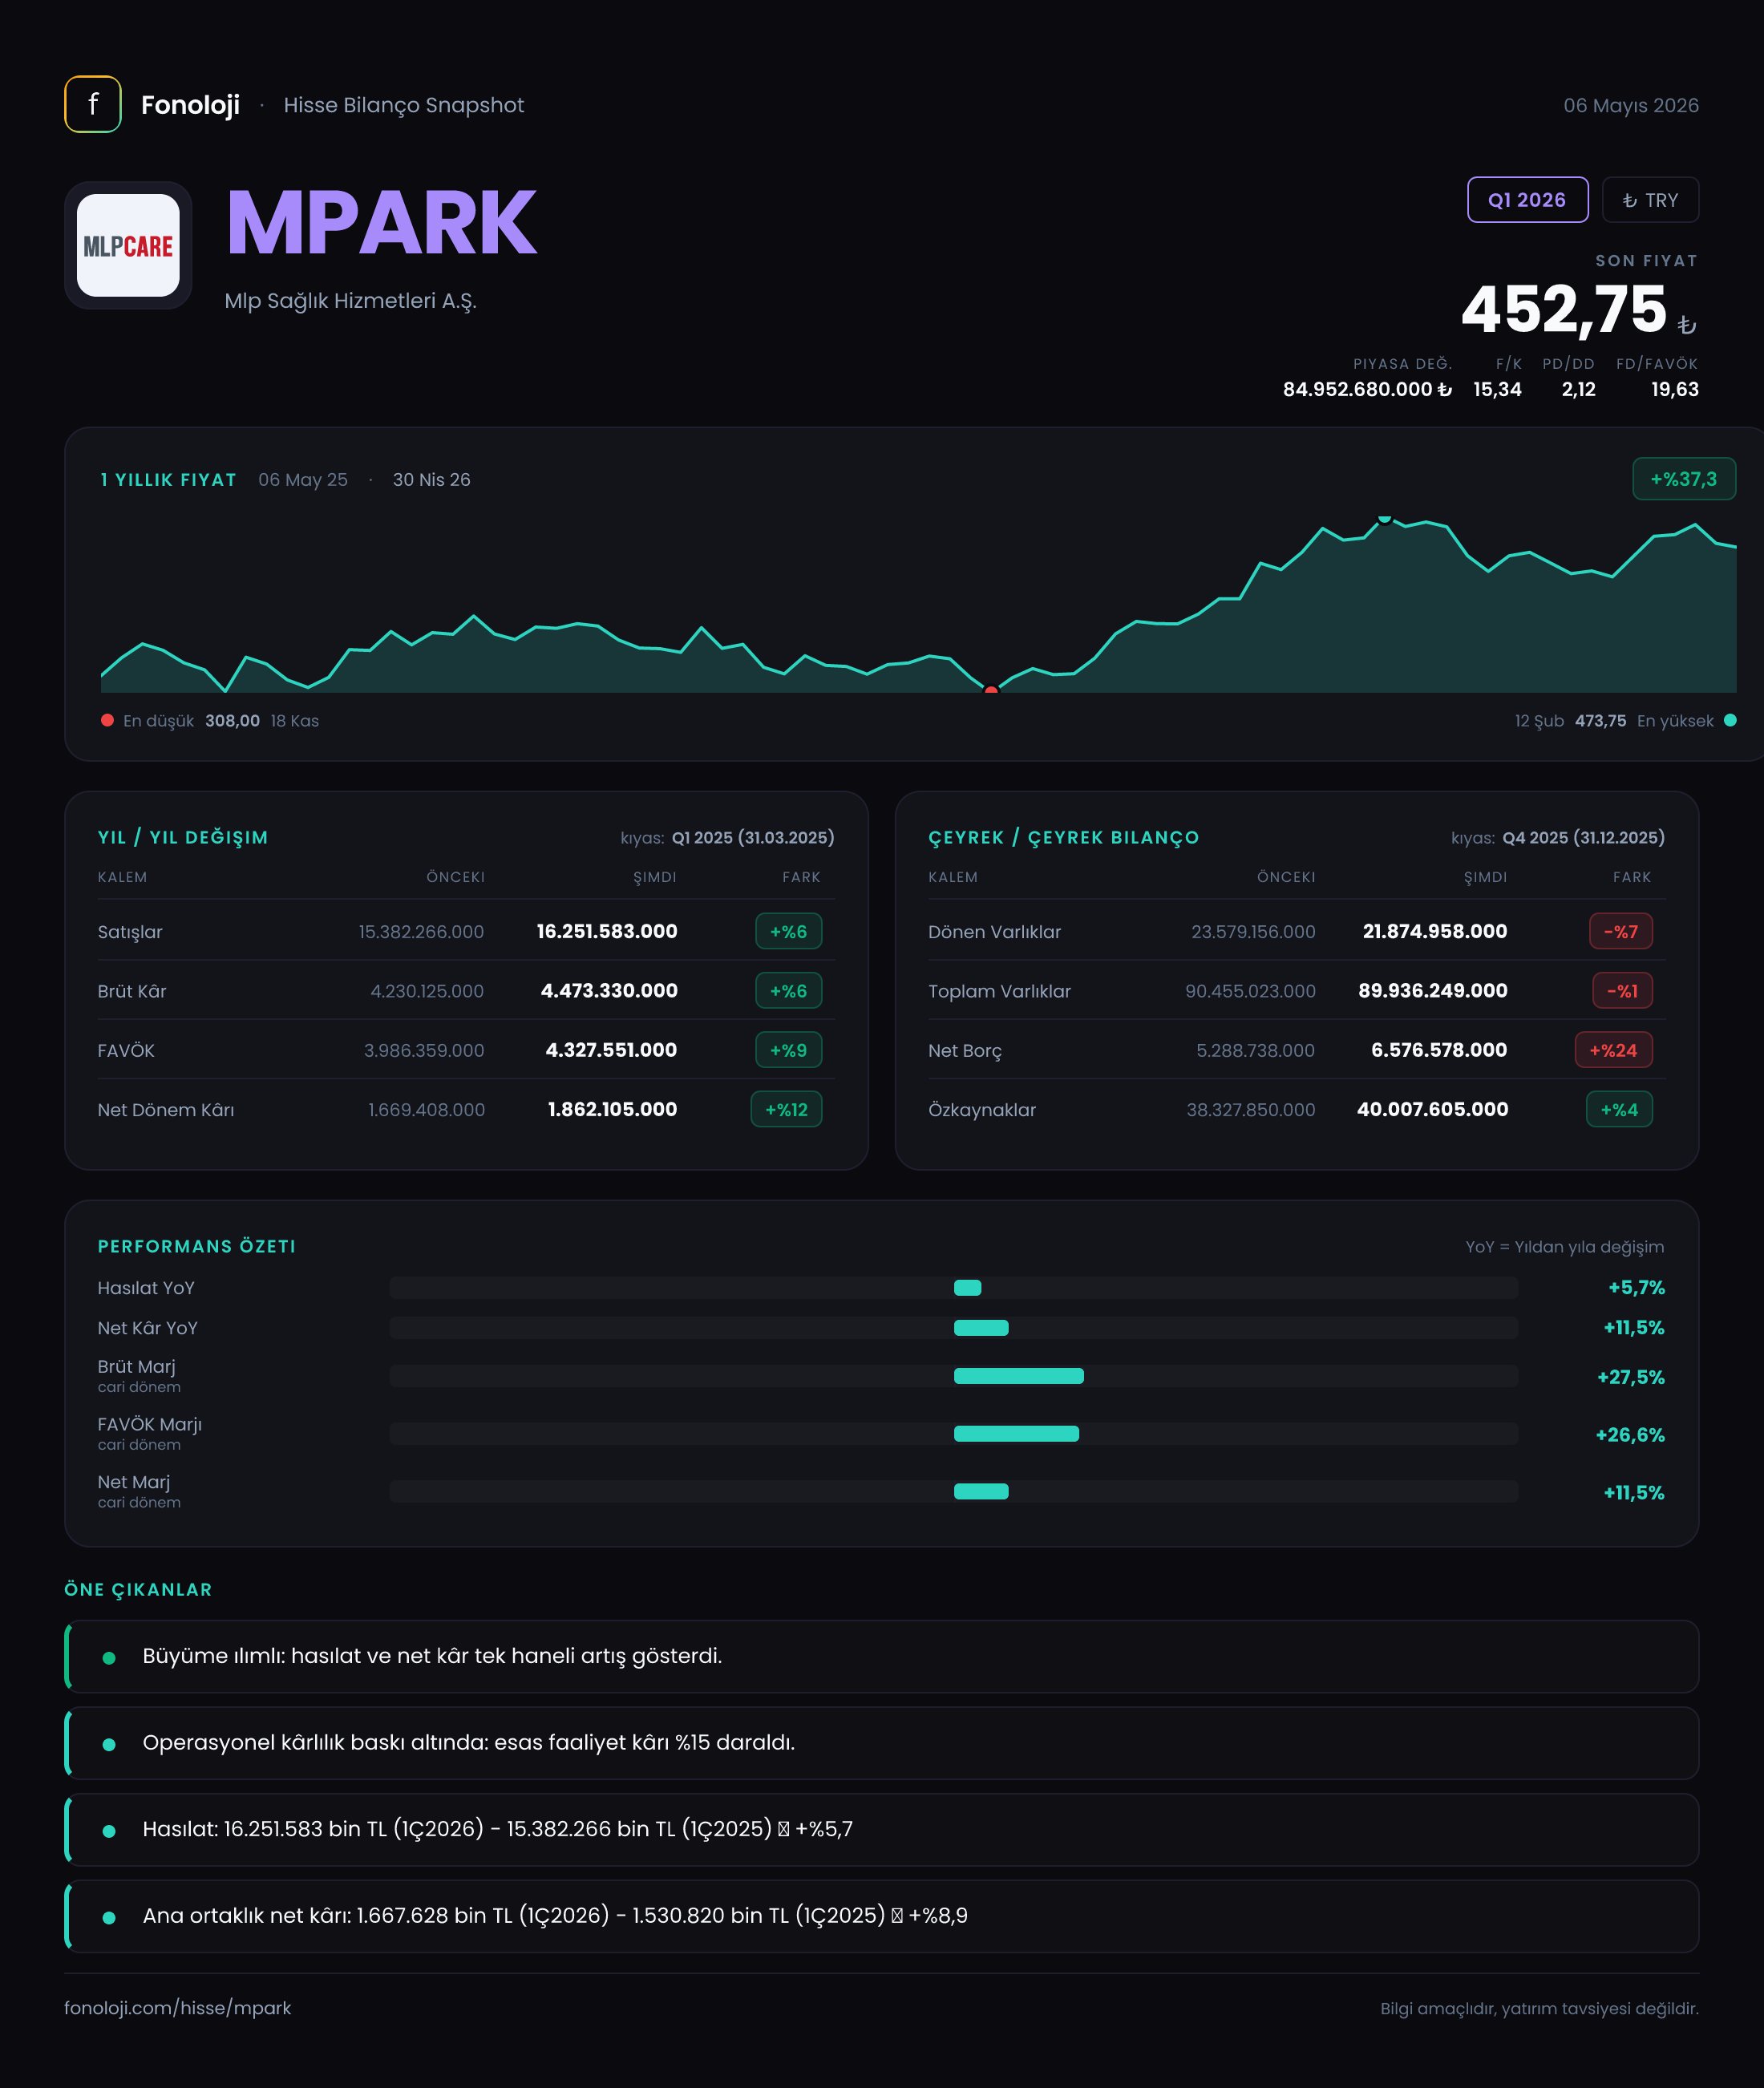Click Dönen Varlıklar current value 21.874.958.000
This screenshot has width=1764, height=2088.
click(1435, 931)
